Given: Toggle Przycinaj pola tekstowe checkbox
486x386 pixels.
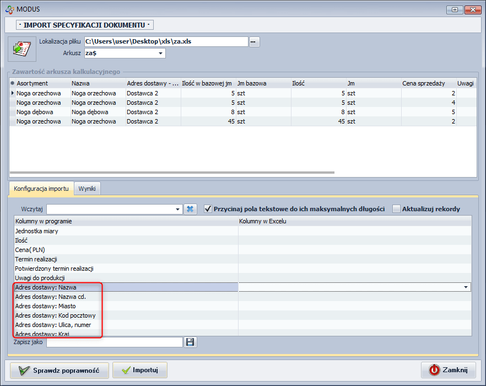Looking at the screenshot, I should (208, 209).
